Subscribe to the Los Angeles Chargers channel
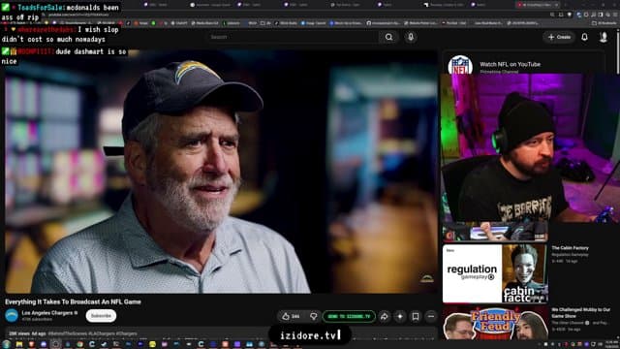Image resolution: width=620 pixels, height=349 pixels. pos(101,316)
